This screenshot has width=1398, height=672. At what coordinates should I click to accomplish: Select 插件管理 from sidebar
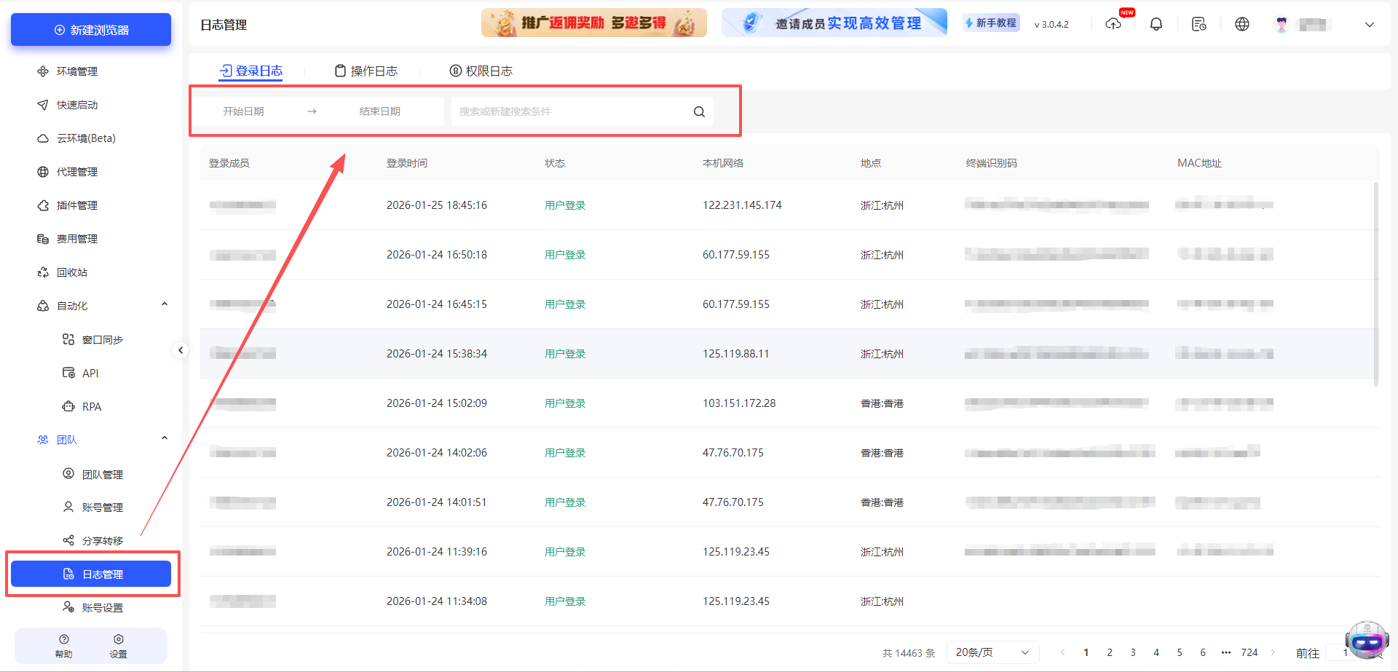[x=77, y=205]
